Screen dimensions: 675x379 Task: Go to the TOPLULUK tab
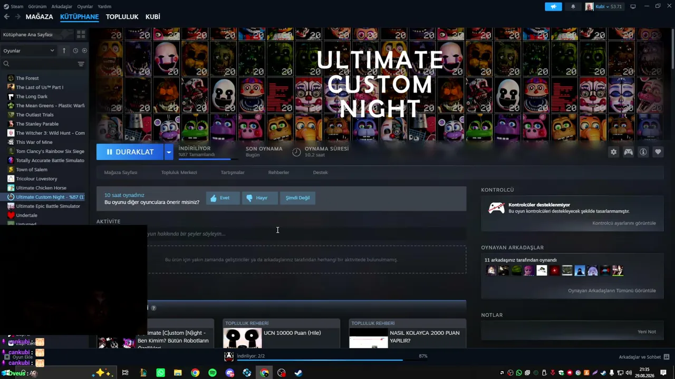click(122, 17)
